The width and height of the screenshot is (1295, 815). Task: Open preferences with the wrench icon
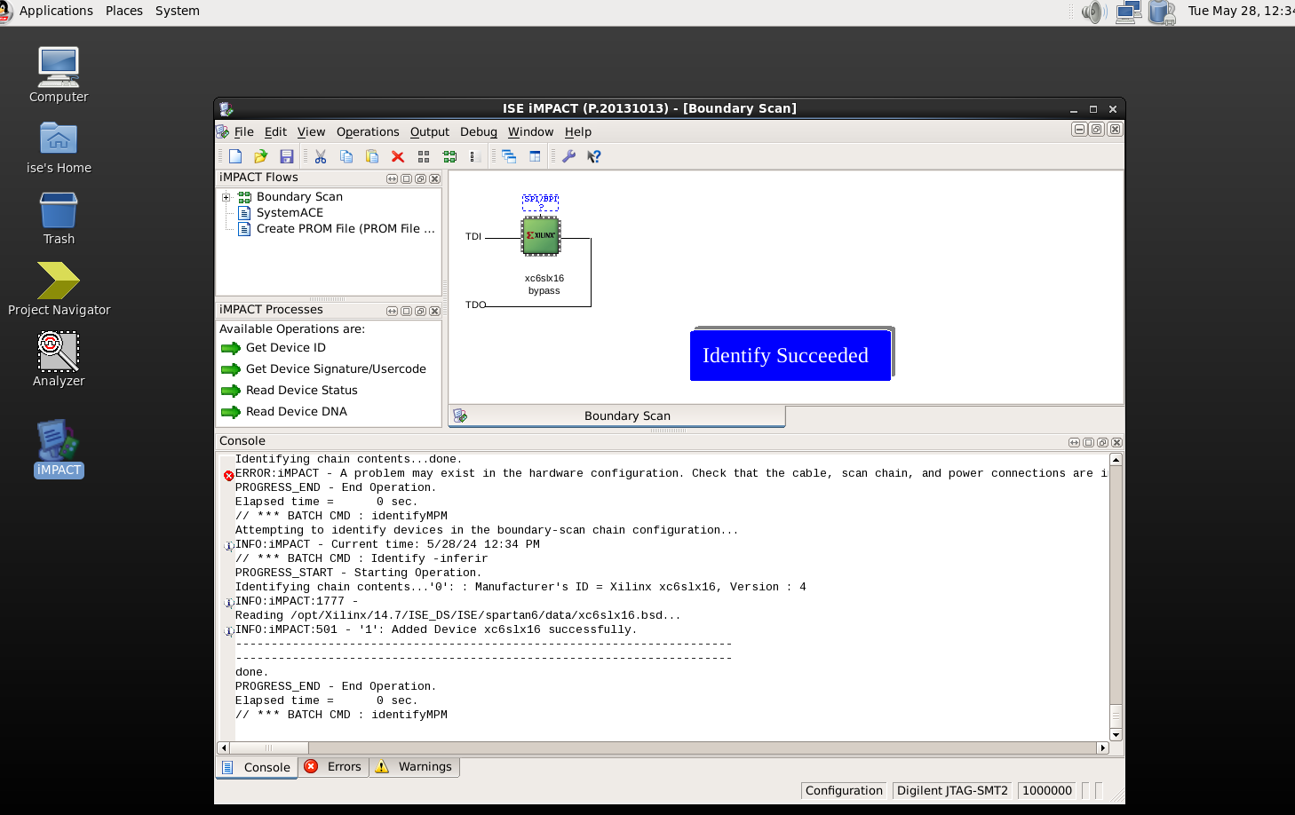click(568, 156)
